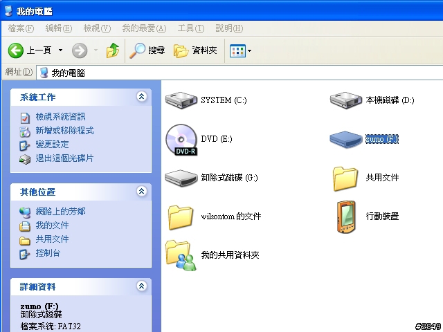This screenshot has width=443, height=332.
Task: Collapse the 詳細資料 panel
Action: pos(141,286)
